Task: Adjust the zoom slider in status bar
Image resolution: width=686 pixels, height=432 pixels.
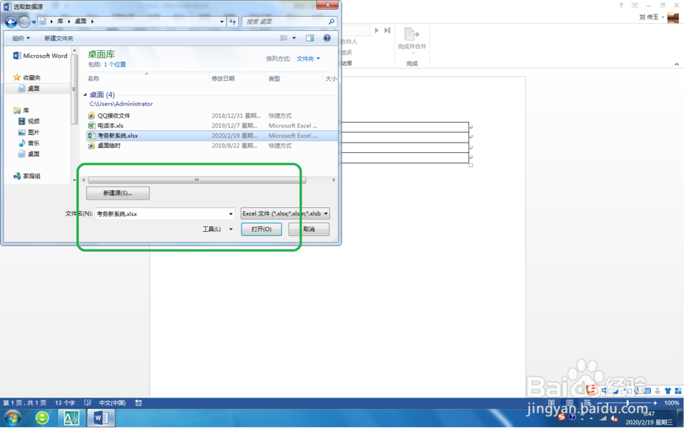Action: pyautogui.click(x=626, y=403)
